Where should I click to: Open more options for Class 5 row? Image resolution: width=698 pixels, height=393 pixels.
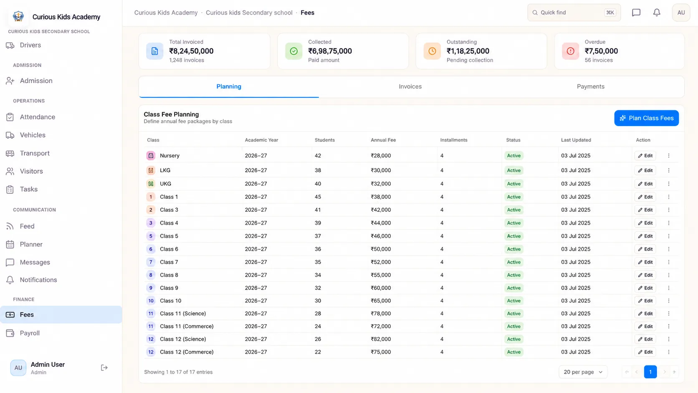[x=668, y=236]
